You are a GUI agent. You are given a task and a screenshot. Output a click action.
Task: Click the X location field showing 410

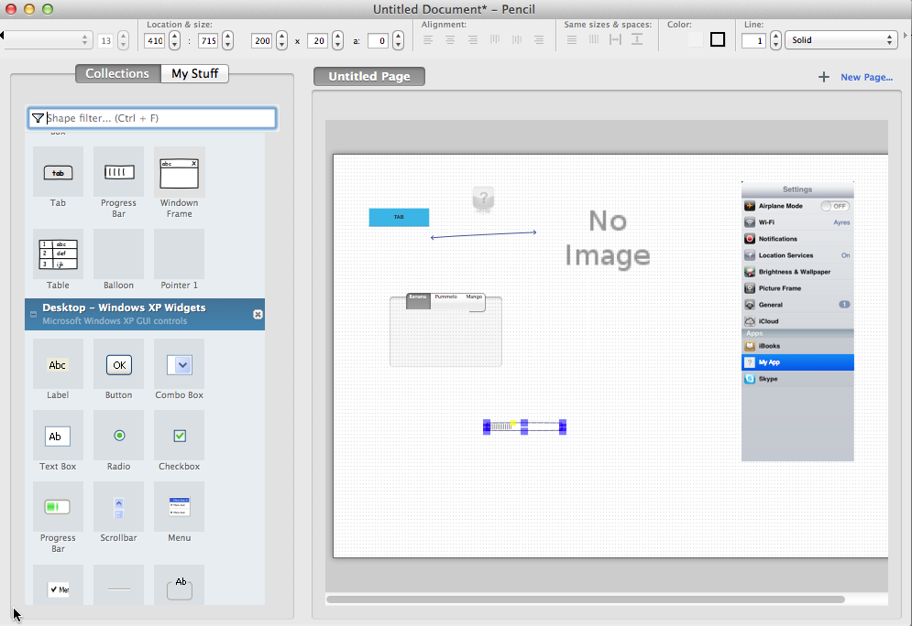coord(155,40)
